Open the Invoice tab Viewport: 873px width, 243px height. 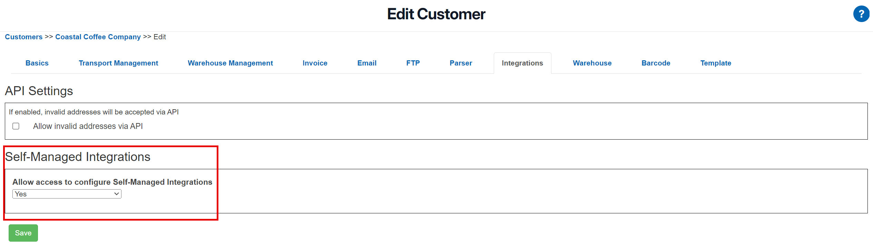315,63
